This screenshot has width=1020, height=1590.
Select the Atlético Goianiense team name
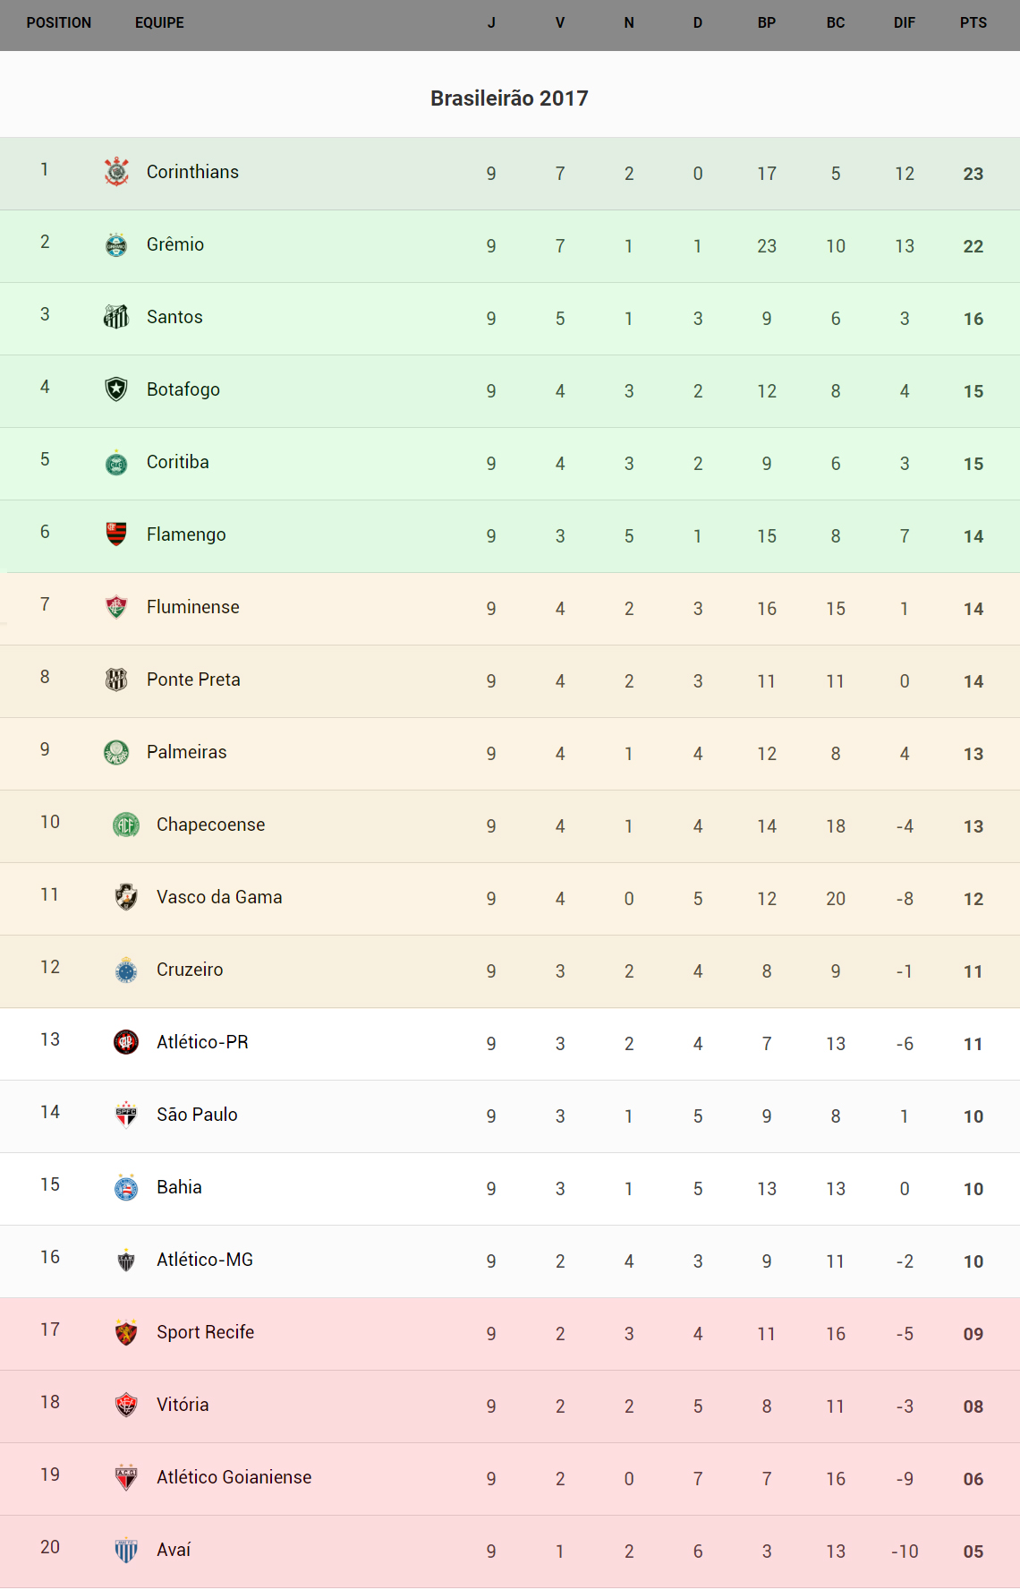click(234, 1477)
